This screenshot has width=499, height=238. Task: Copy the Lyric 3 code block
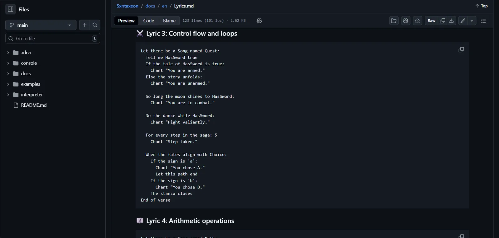point(461,50)
